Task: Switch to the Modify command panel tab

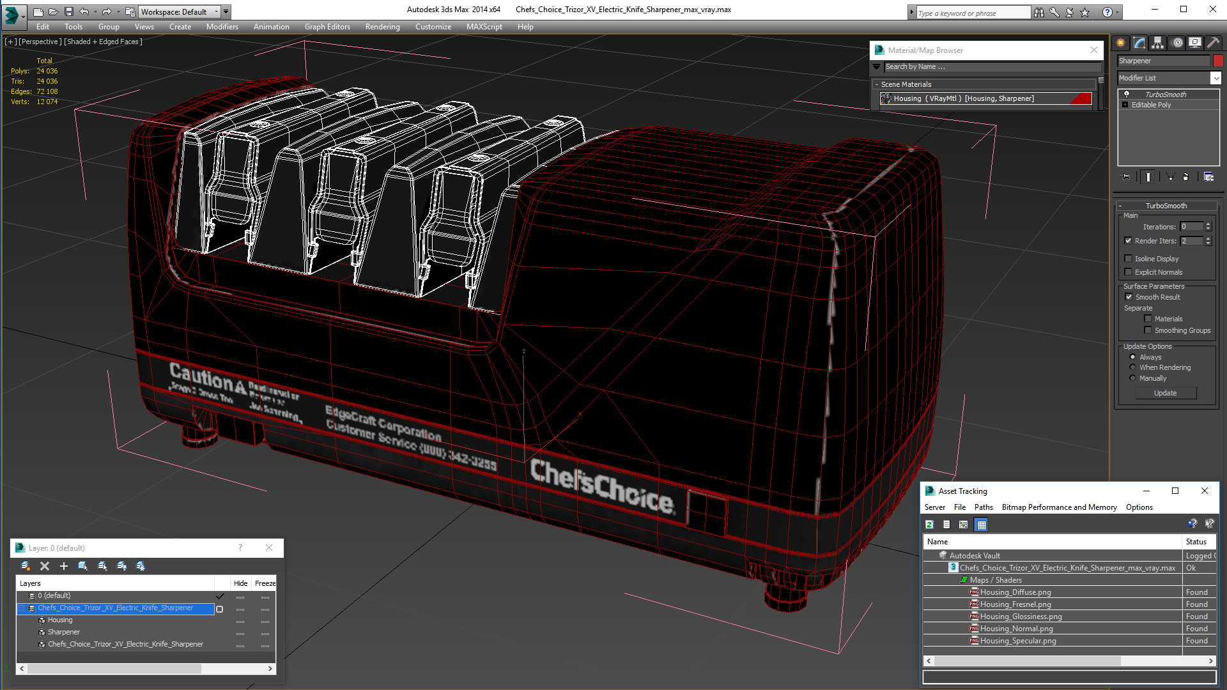Action: [1139, 43]
